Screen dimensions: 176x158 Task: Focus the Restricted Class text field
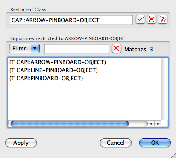click(71, 20)
